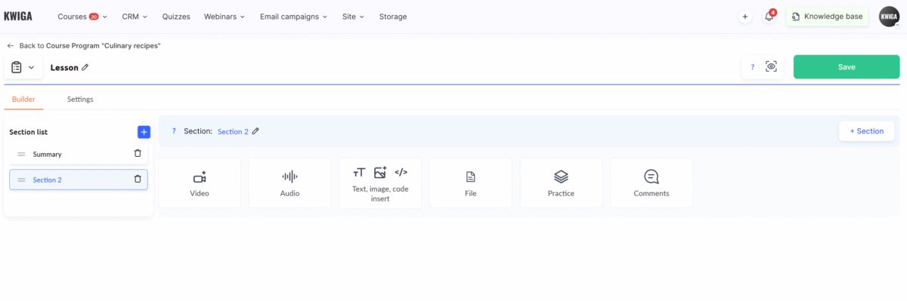Go to Quizzes
The height and width of the screenshot is (301, 907).
tap(175, 16)
